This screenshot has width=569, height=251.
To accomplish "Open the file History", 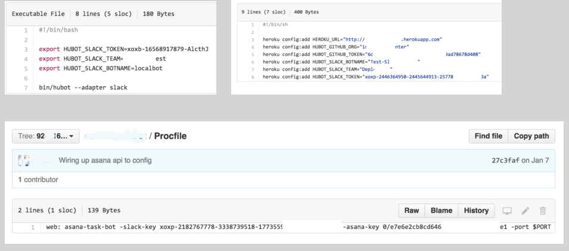I will coord(476,211).
